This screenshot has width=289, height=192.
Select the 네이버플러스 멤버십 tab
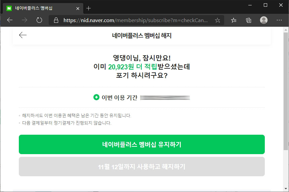(43, 8)
